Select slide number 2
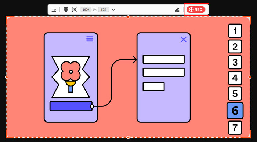257x142 pixels. 235,46
